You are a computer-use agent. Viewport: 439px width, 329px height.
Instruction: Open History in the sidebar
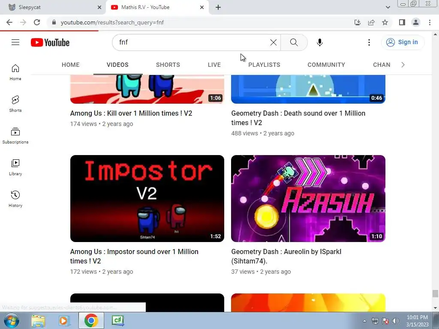coord(15,199)
